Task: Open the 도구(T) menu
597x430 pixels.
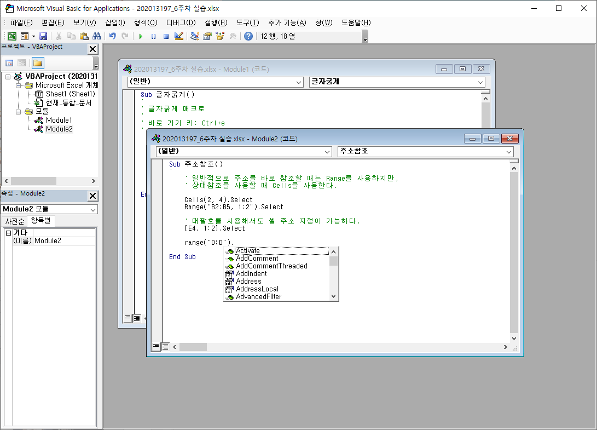Action: pyautogui.click(x=247, y=22)
